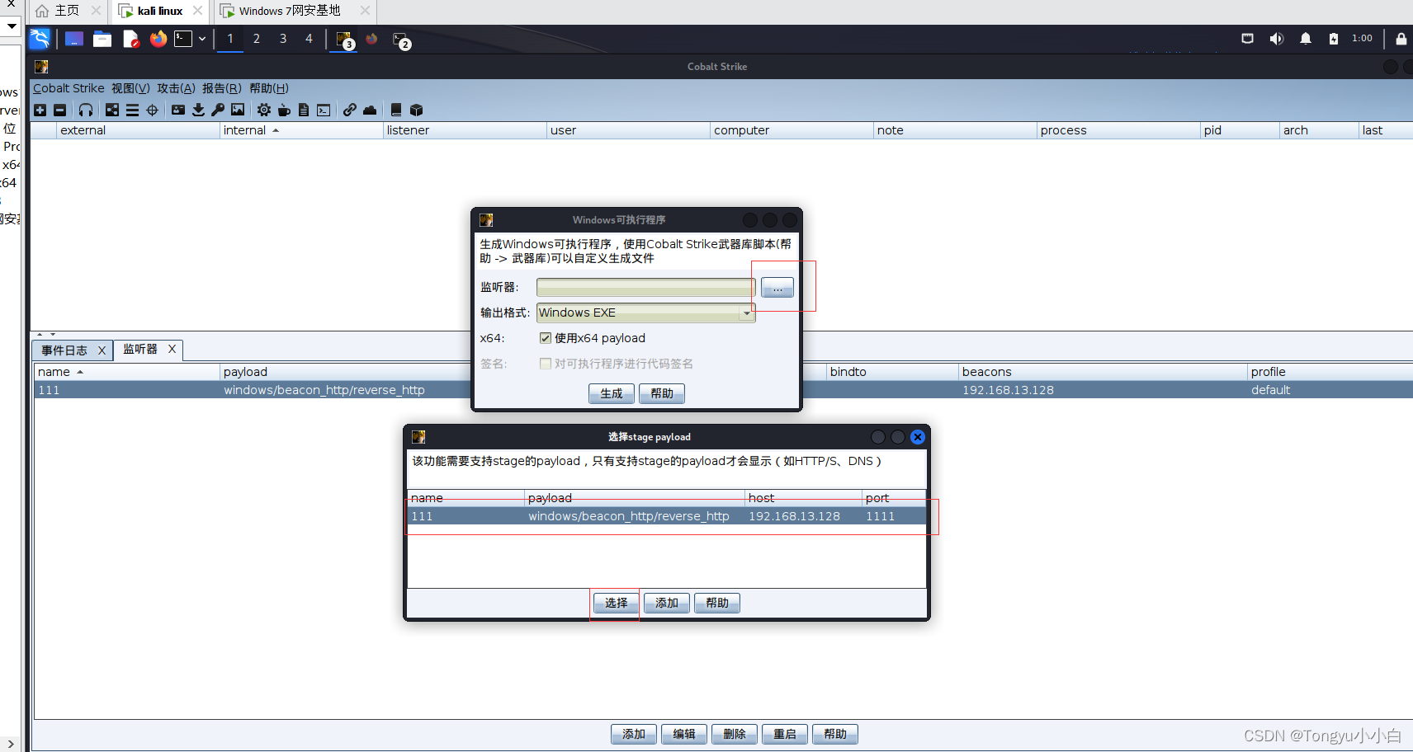Click the listener browse ... button
1413x752 pixels.
[777, 287]
